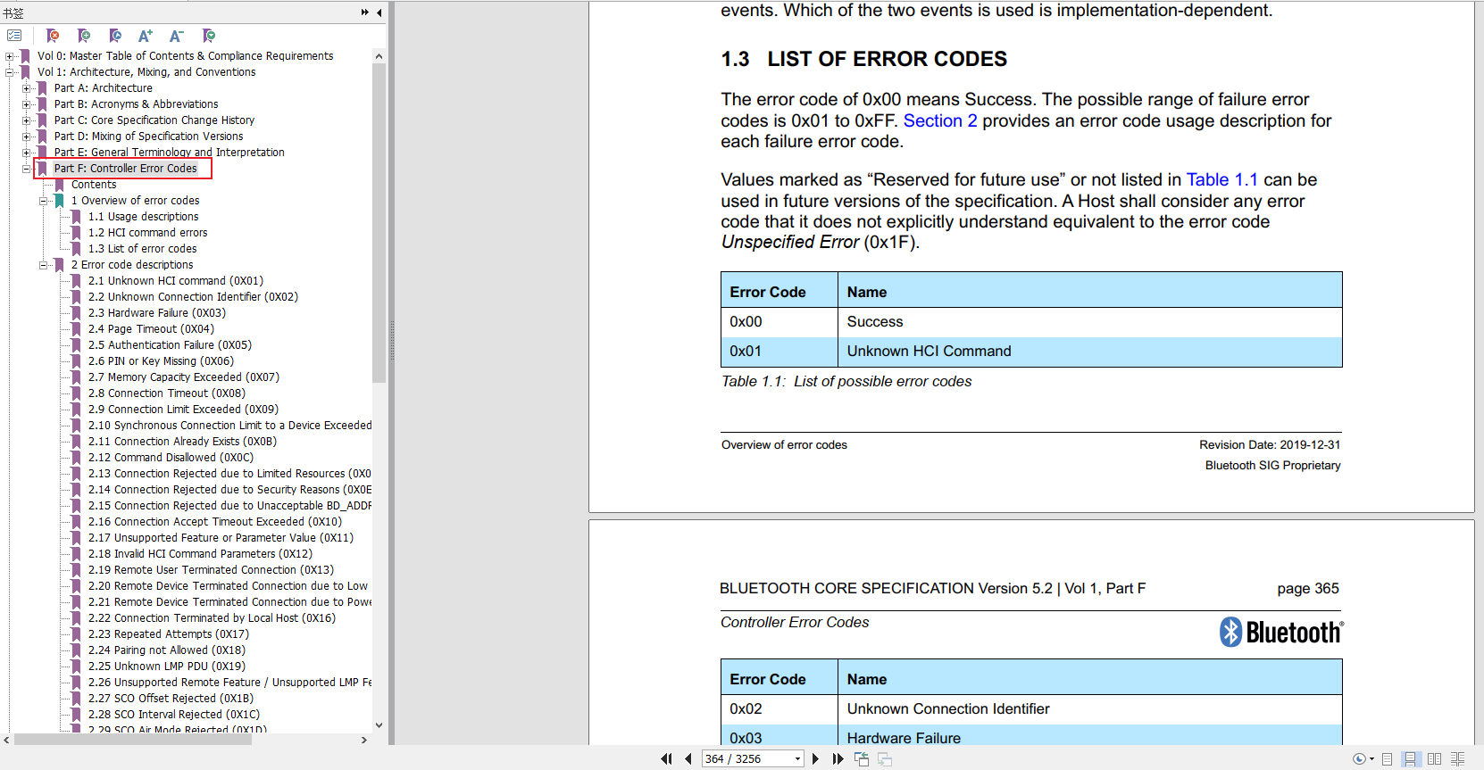The image size is (1484, 770).
Task: Click the previous view icon
Action: (862, 758)
